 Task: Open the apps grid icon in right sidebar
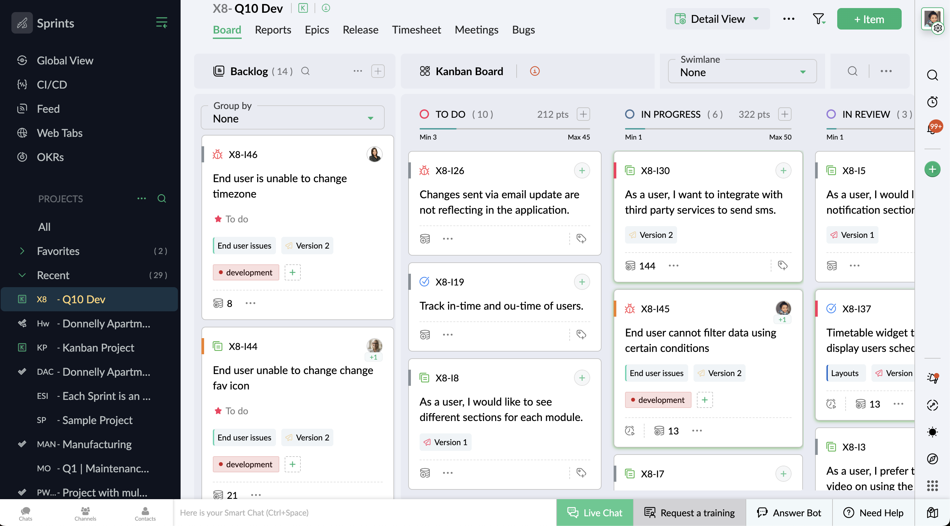(x=932, y=486)
